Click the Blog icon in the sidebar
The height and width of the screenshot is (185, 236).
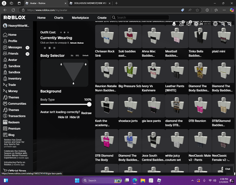tap(5, 135)
